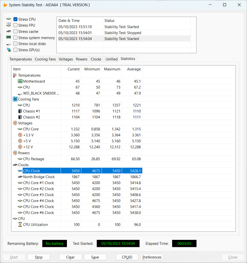The width and height of the screenshot is (247, 263).
Task: Click the Elapsed Time 00:03:03 display
Action: tap(184, 244)
